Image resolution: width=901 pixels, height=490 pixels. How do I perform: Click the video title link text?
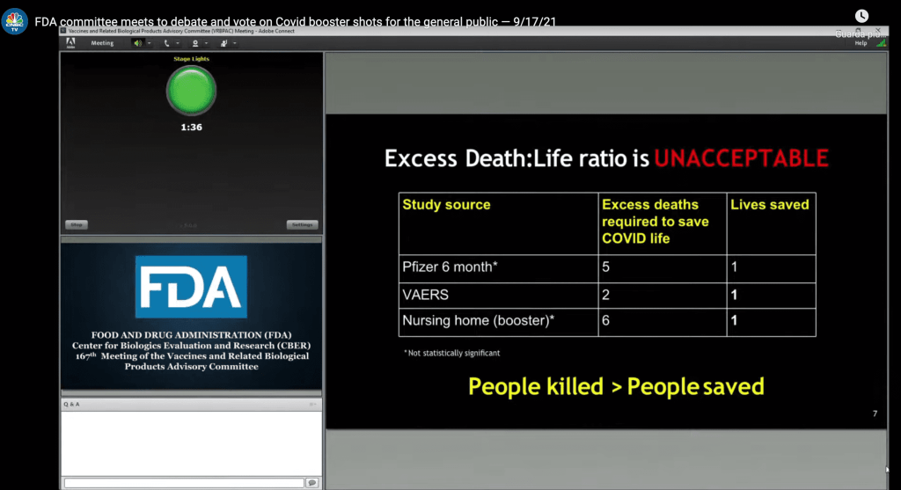point(295,21)
